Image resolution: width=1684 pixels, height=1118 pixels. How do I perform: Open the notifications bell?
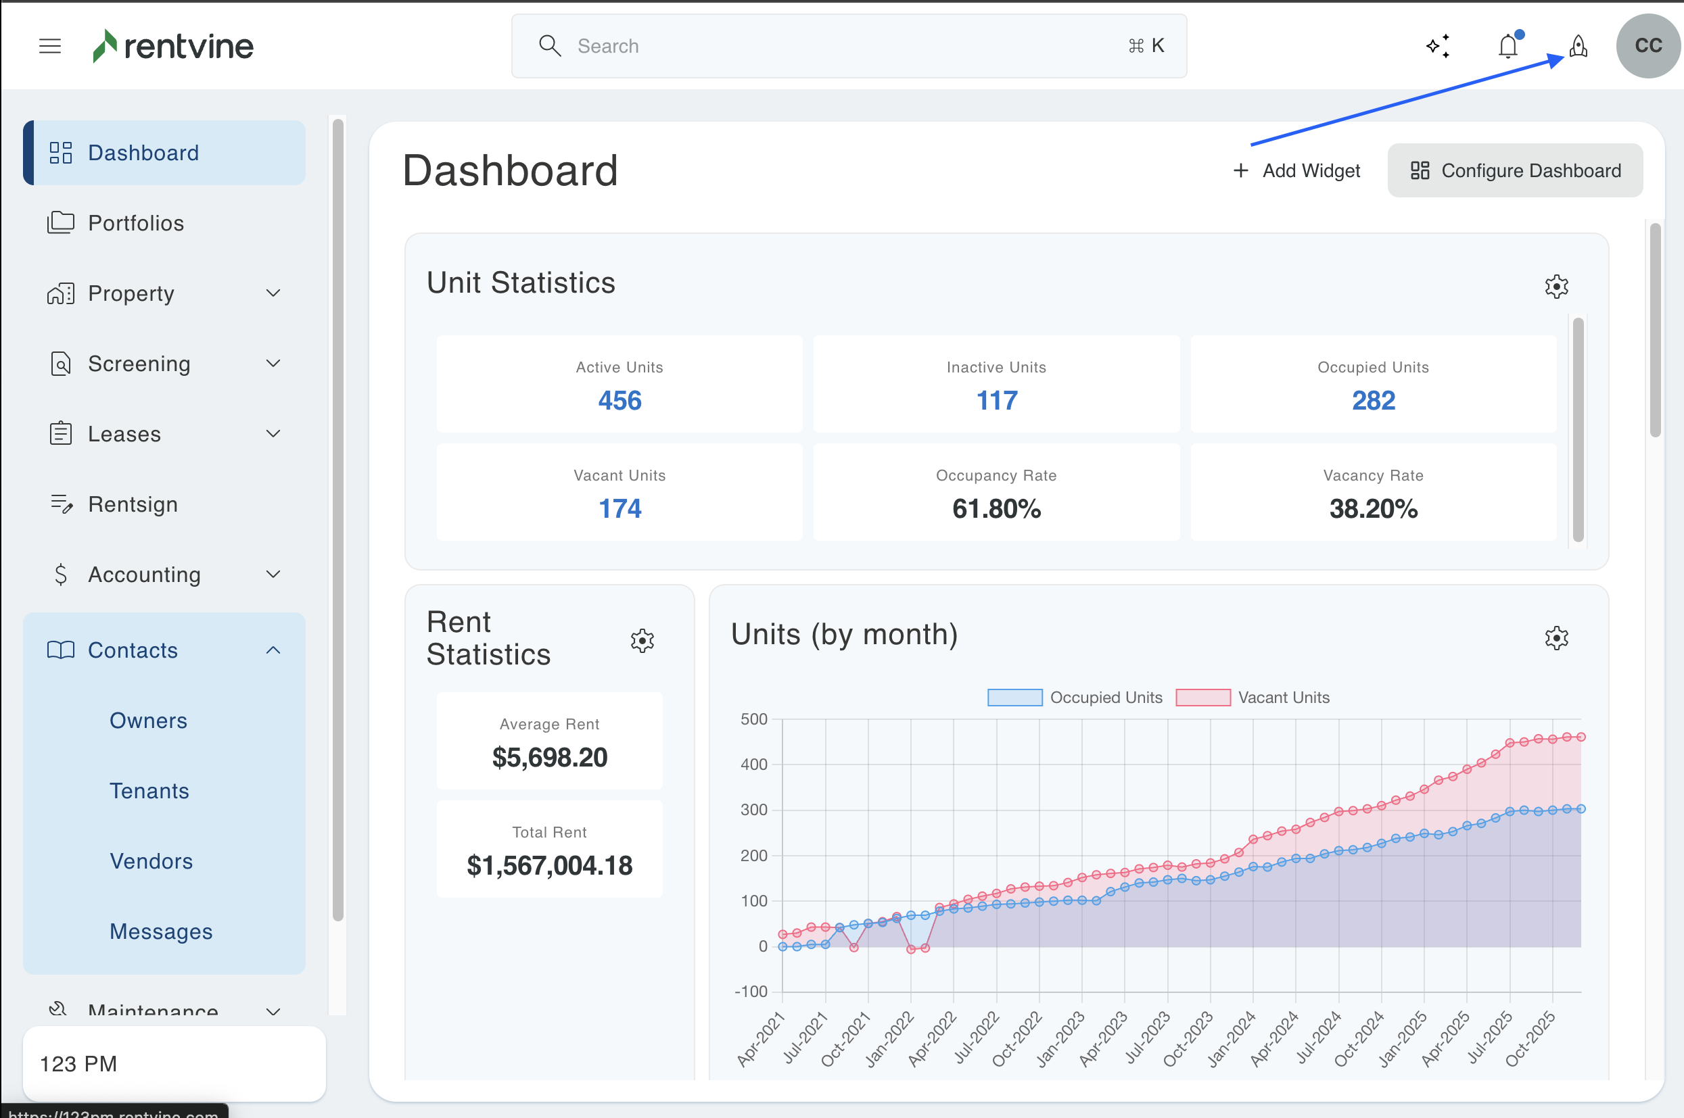point(1508,47)
